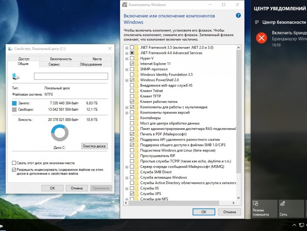Click the horizontal scrollbar thumb in features list
307x231 pixels.
(x=174, y=203)
